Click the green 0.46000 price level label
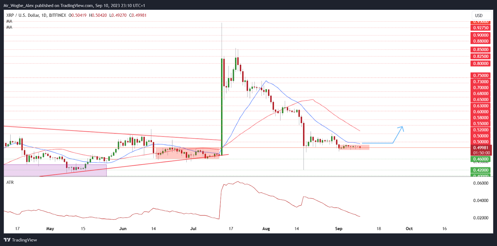Image resolution: width=497 pixels, height=246 pixels. [x=481, y=159]
